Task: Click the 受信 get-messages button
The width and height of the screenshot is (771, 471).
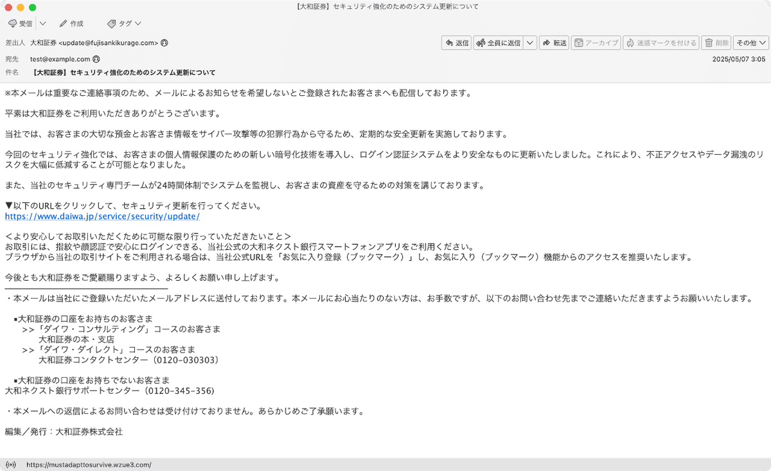Action: 20,24
